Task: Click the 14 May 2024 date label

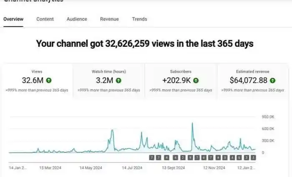Action: point(91,168)
